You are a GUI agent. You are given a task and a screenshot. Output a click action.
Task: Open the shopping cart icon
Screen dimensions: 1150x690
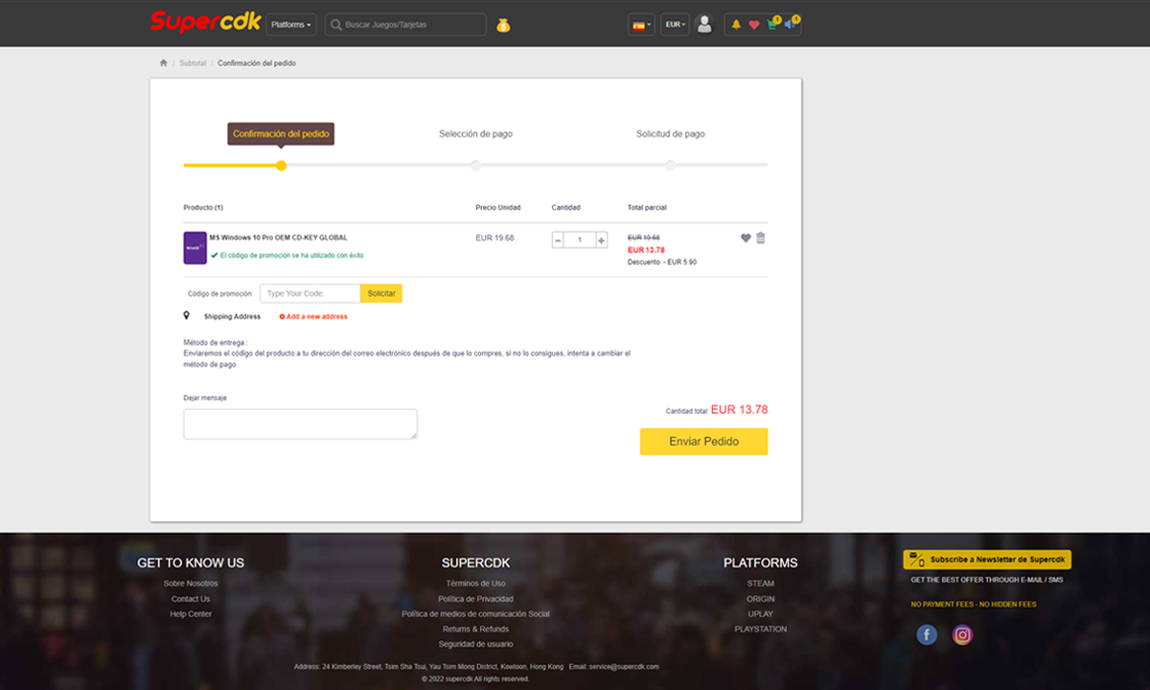(771, 25)
